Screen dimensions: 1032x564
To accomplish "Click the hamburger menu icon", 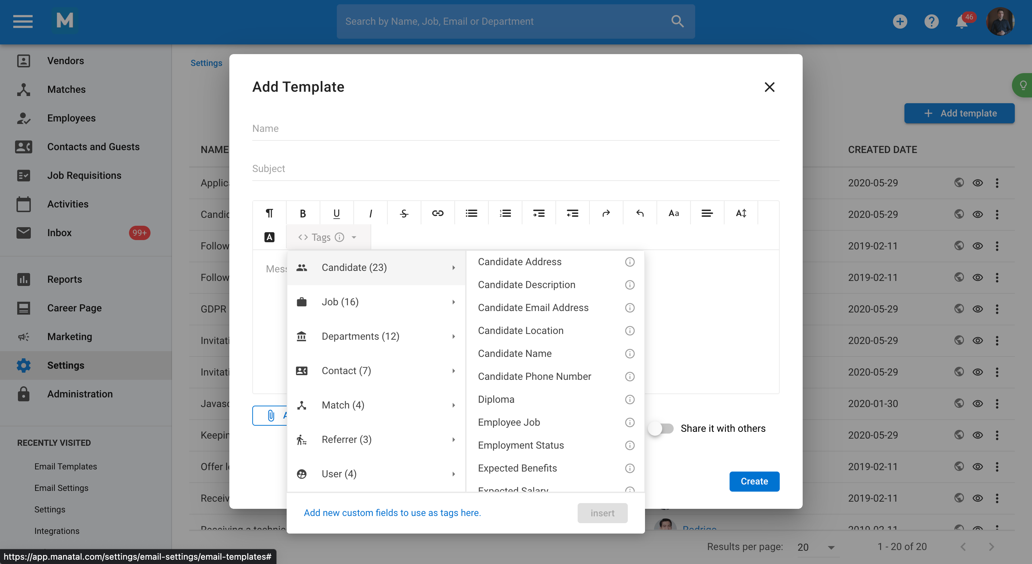I will pyautogui.click(x=23, y=21).
